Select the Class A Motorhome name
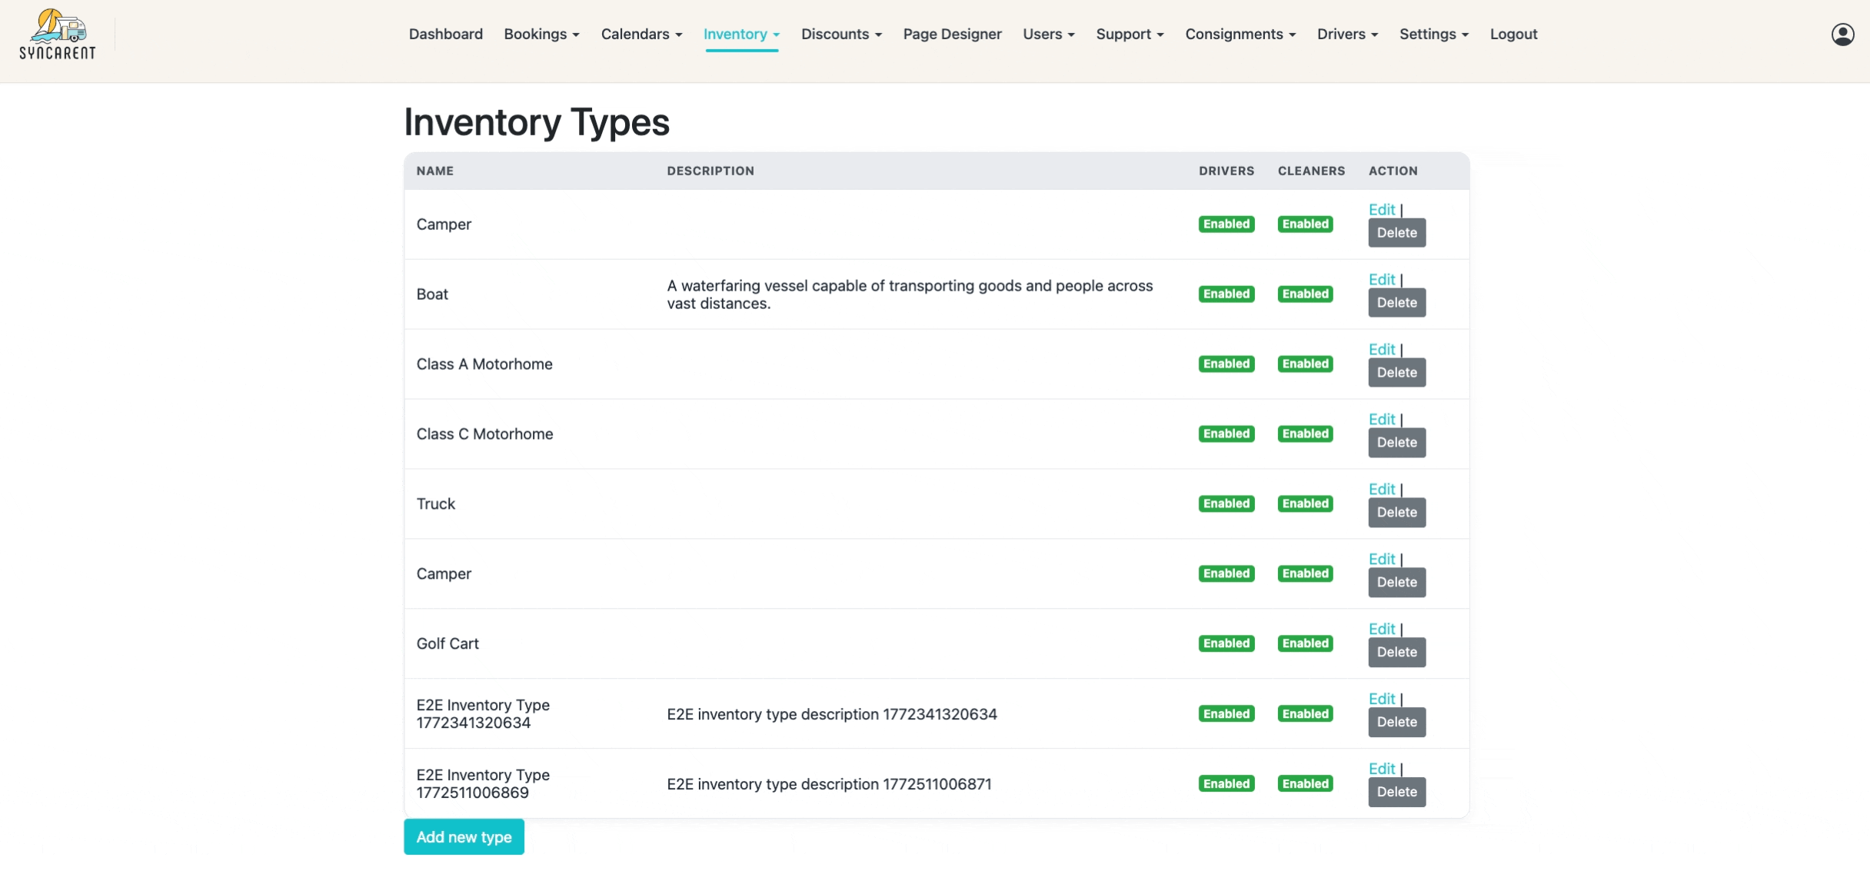Viewport: 1870px width, 874px height. [484, 364]
